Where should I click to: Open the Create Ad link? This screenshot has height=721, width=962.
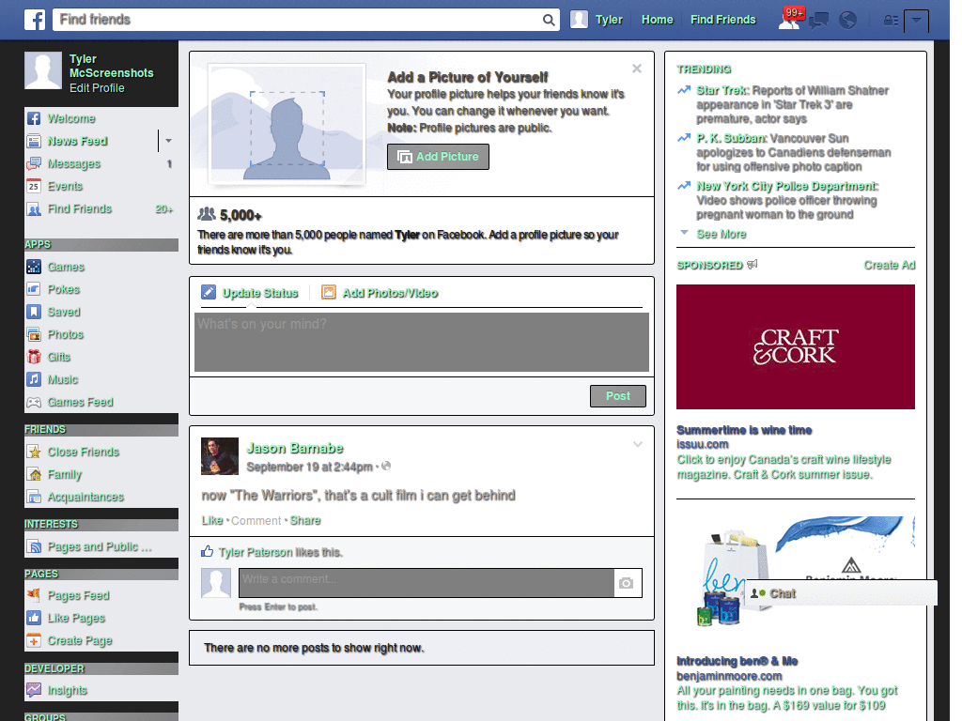[x=889, y=266]
